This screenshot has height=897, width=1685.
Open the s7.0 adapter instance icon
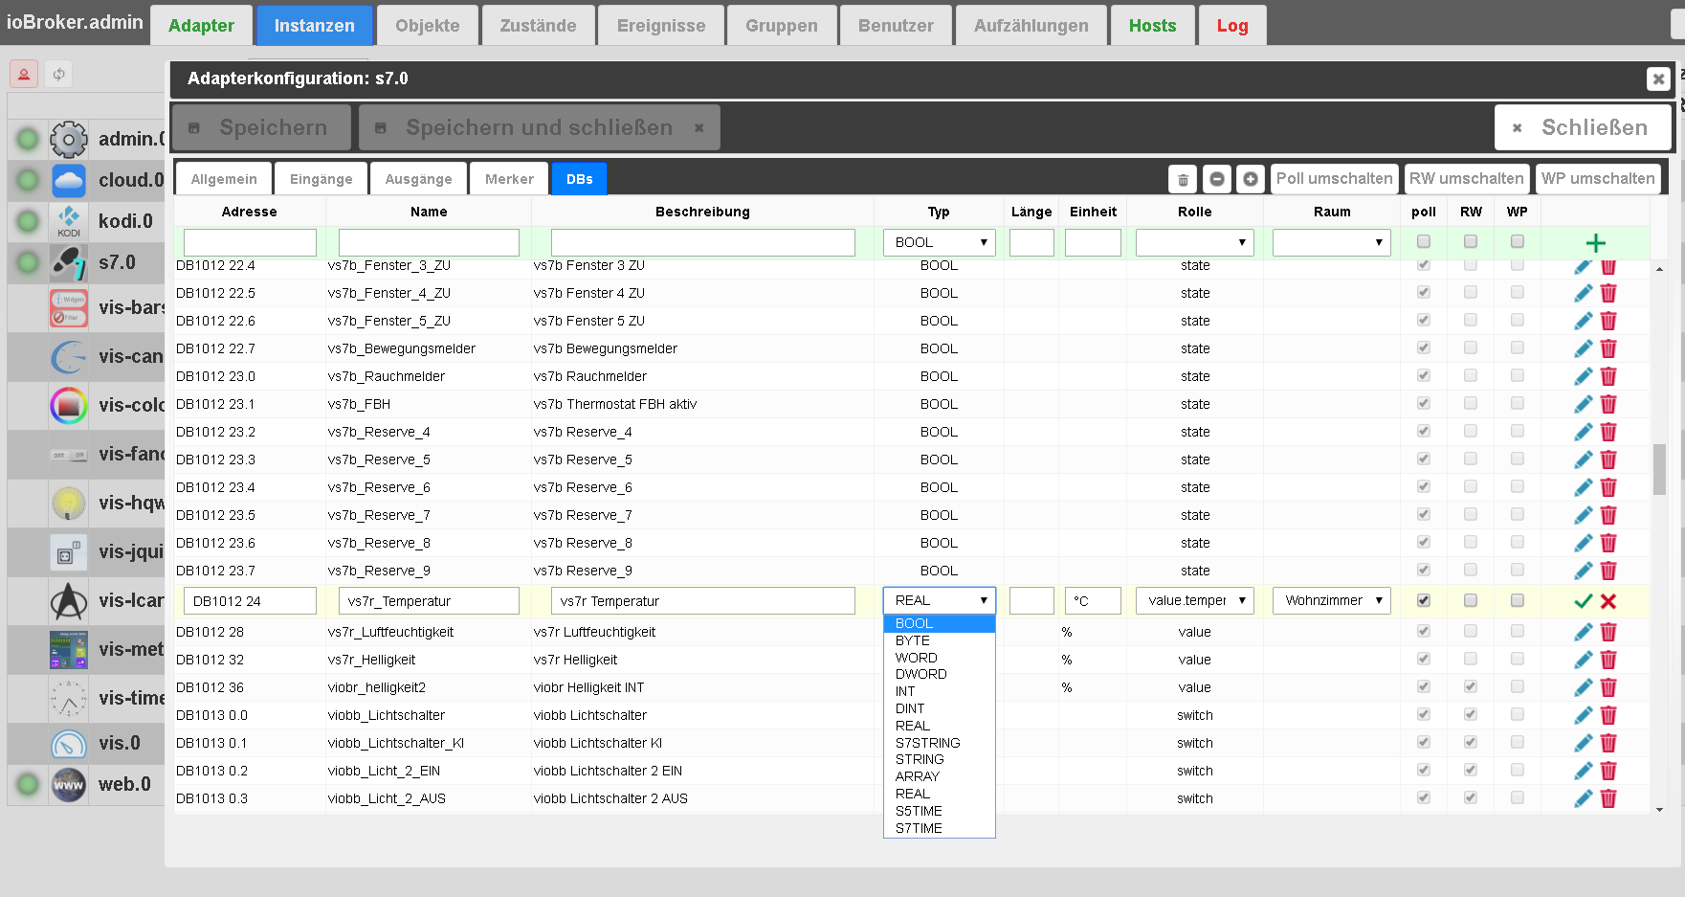(x=69, y=262)
